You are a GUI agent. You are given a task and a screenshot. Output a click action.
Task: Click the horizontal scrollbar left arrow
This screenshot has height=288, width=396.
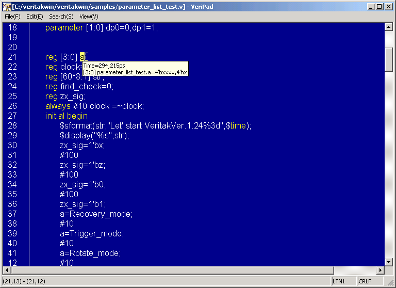(x=7, y=270)
